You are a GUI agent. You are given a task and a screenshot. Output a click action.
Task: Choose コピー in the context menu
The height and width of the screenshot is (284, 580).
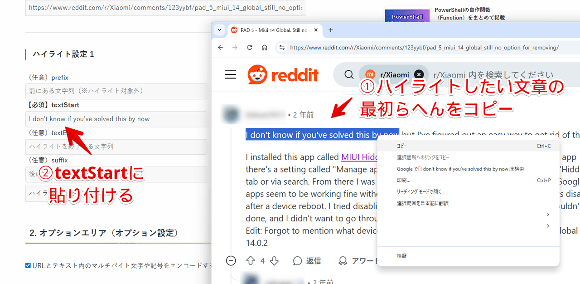[x=469, y=146]
